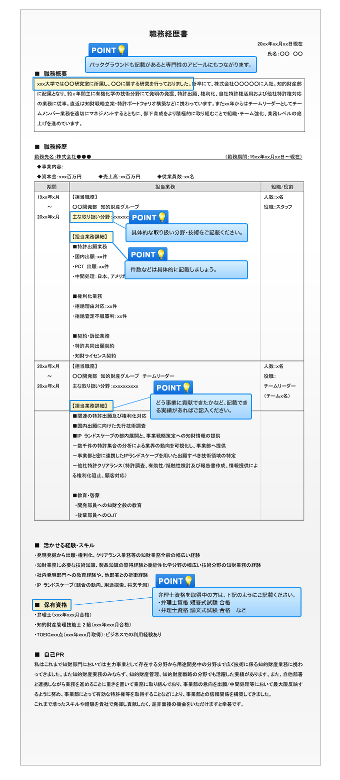Click the 20xx年xx月xx日現在 date line

pyautogui.click(x=279, y=44)
